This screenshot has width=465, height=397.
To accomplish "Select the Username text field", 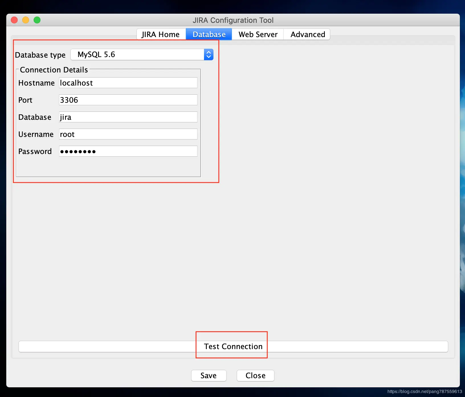I will click(x=128, y=134).
